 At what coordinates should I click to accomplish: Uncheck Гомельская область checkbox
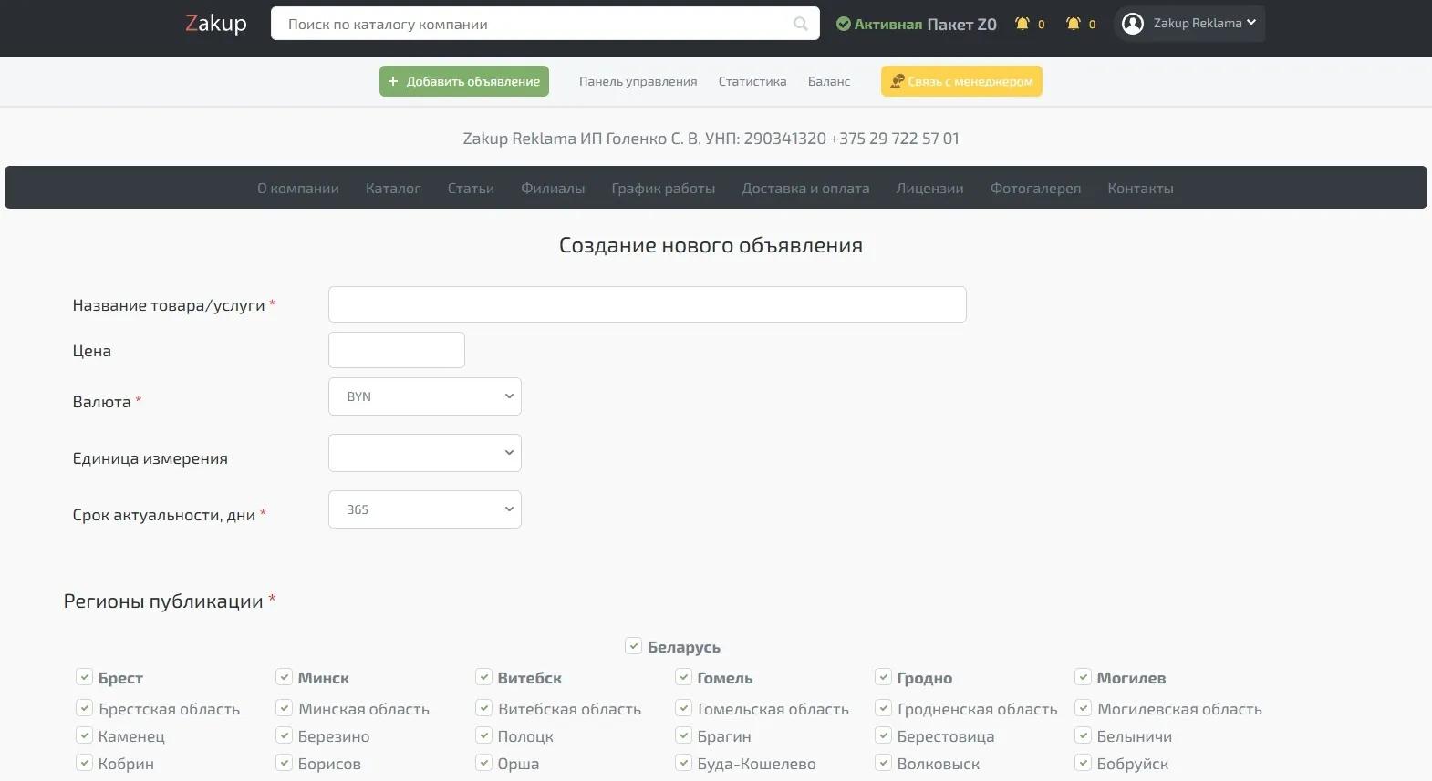point(684,708)
